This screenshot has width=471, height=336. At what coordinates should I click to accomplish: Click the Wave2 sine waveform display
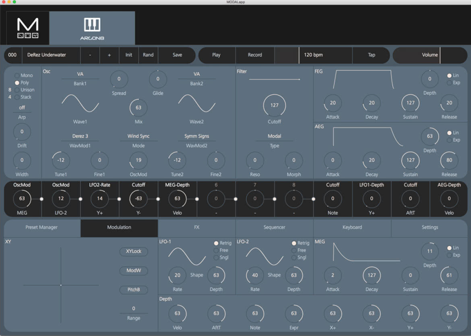(x=197, y=104)
